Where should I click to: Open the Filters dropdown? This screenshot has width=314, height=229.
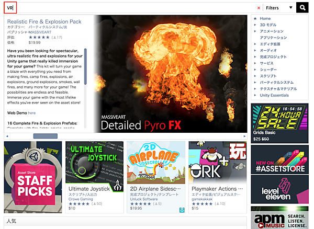(x=278, y=8)
